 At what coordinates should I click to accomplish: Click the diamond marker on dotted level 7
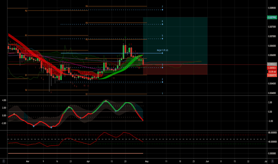[162, 10]
